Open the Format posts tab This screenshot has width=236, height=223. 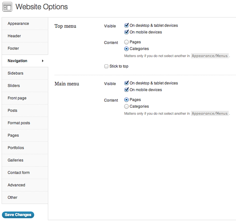(x=19, y=123)
